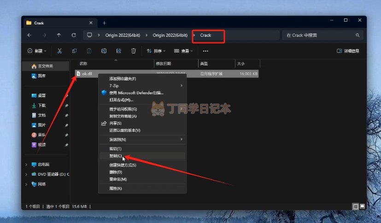
Task: Choose 复制文件地址(A) menu entry
Action: tap(142, 116)
